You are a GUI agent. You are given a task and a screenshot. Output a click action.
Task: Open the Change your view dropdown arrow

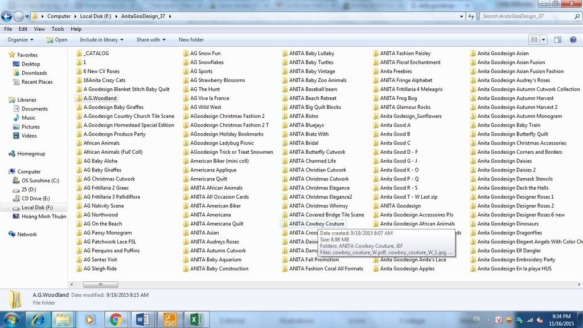coord(544,40)
